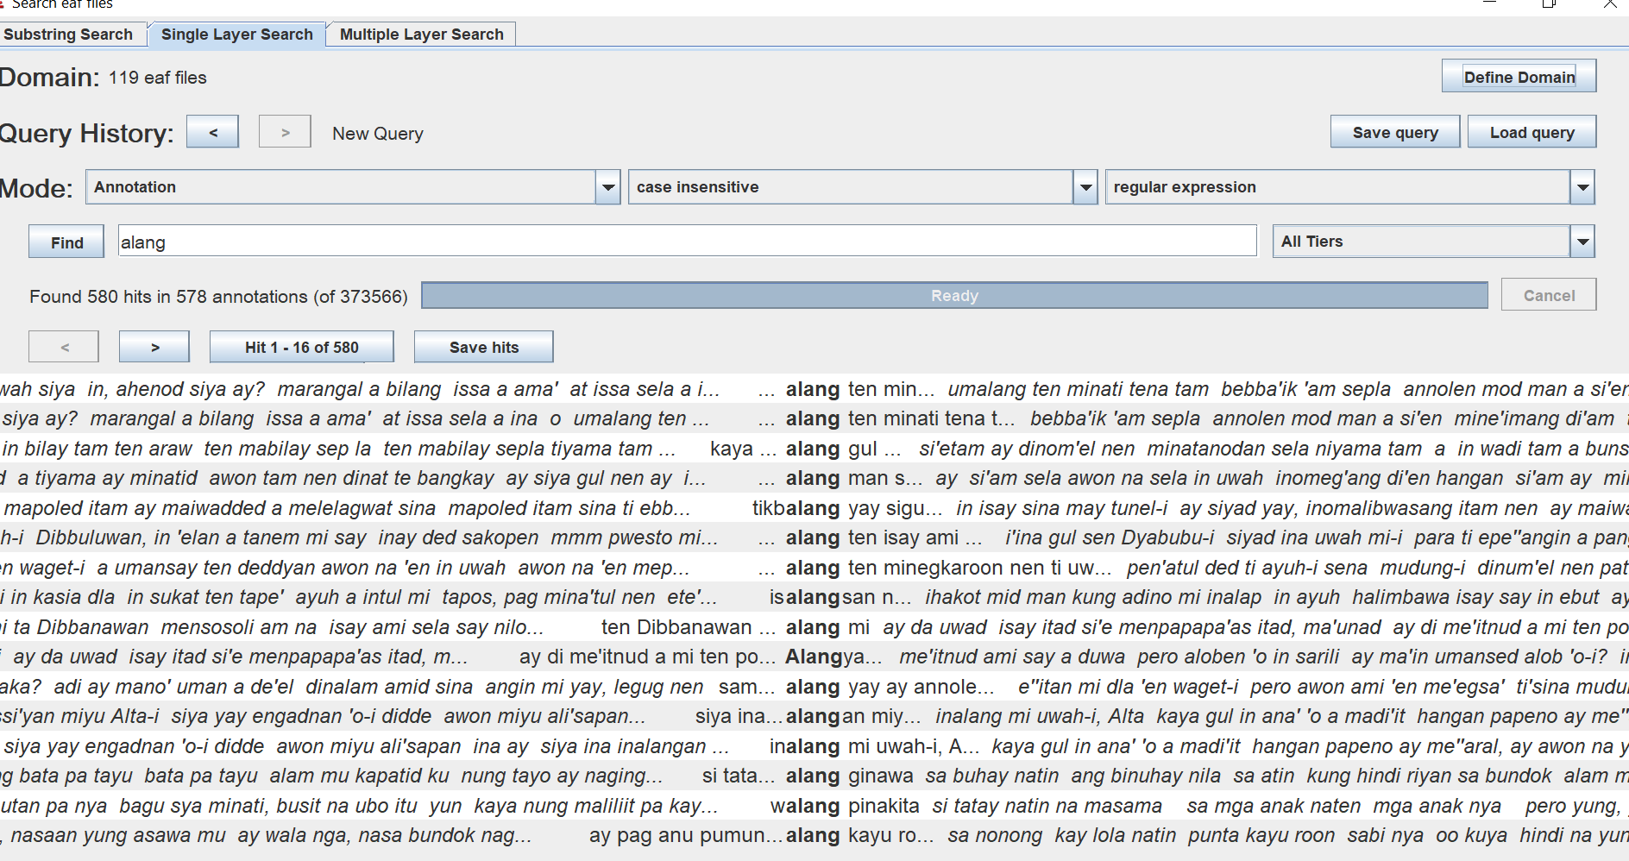Switch to Multiple Layer Search tab
Image resolution: width=1629 pixels, height=861 pixels.
pyautogui.click(x=421, y=35)
